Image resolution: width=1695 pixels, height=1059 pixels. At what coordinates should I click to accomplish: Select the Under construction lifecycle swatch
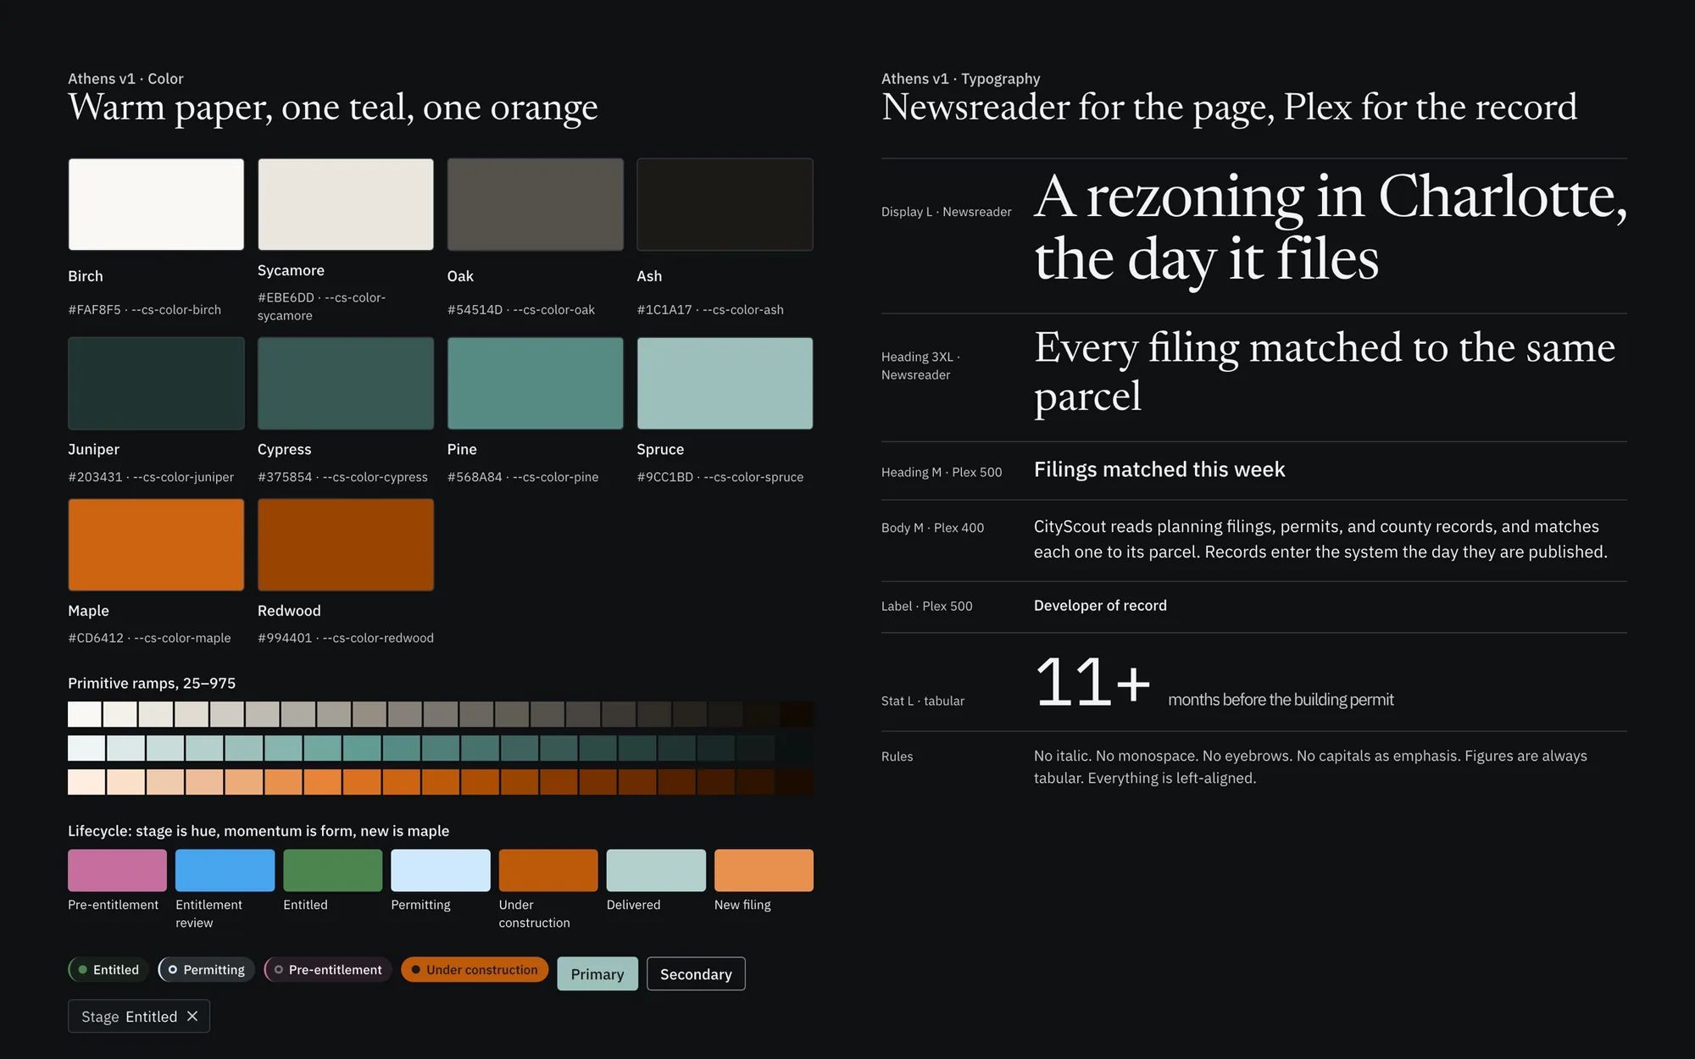(x=548, y=870)
